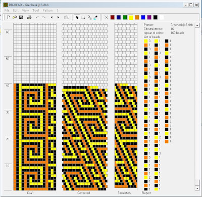Pick the color pipette tool
Screen dimensions: 202x197
(x=95, y=17)
